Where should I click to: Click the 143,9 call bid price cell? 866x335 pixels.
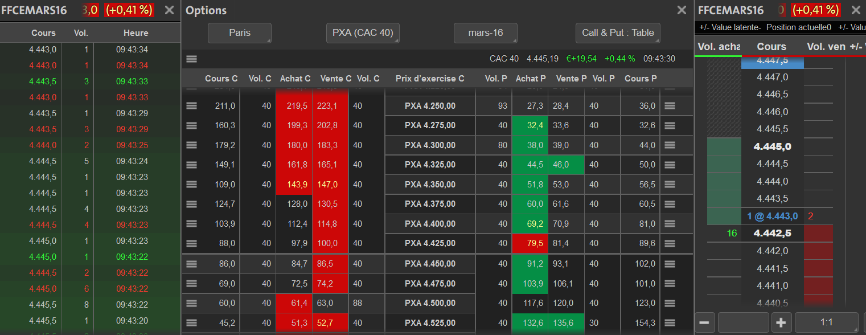pos(294,185)
